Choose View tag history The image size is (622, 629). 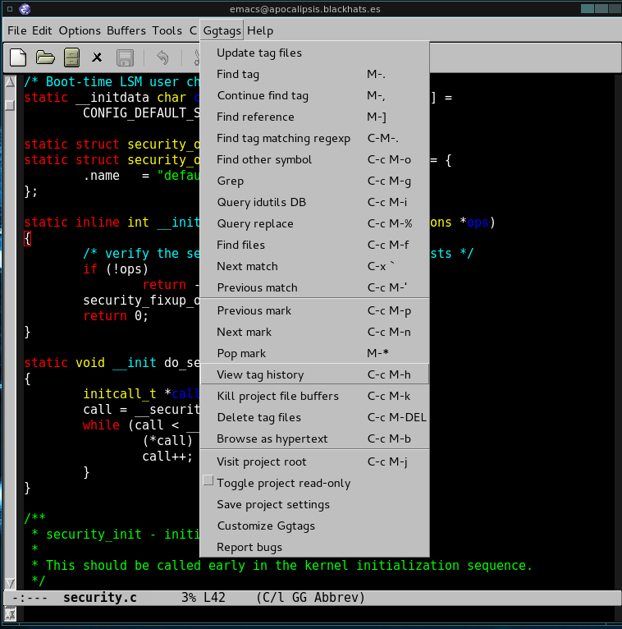[x=314, y=374]
